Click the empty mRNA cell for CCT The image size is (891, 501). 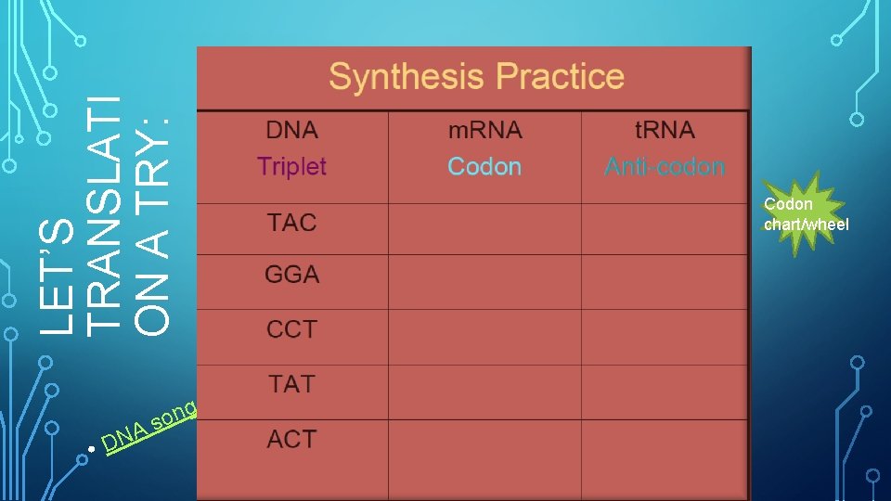coord(484,336)
